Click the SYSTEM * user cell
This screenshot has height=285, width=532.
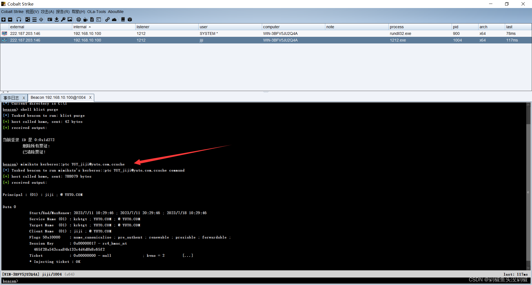point(230,33)
